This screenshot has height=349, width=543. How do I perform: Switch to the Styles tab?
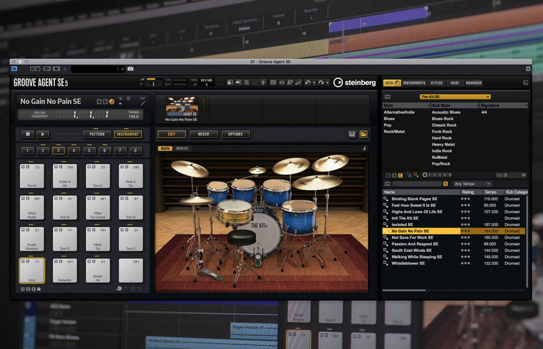(x=436, y=83)
